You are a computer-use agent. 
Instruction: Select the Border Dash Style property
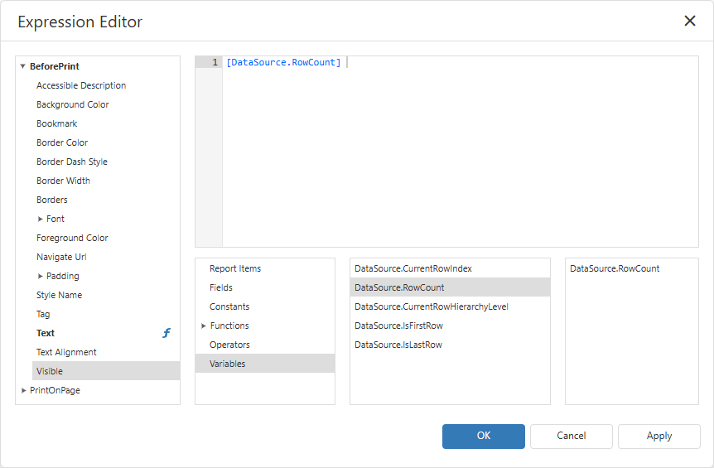72,162
